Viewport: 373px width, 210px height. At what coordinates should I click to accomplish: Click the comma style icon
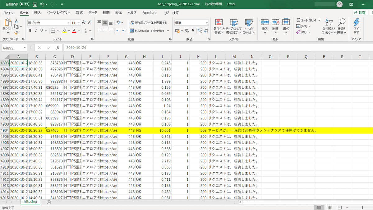point(193,31)
